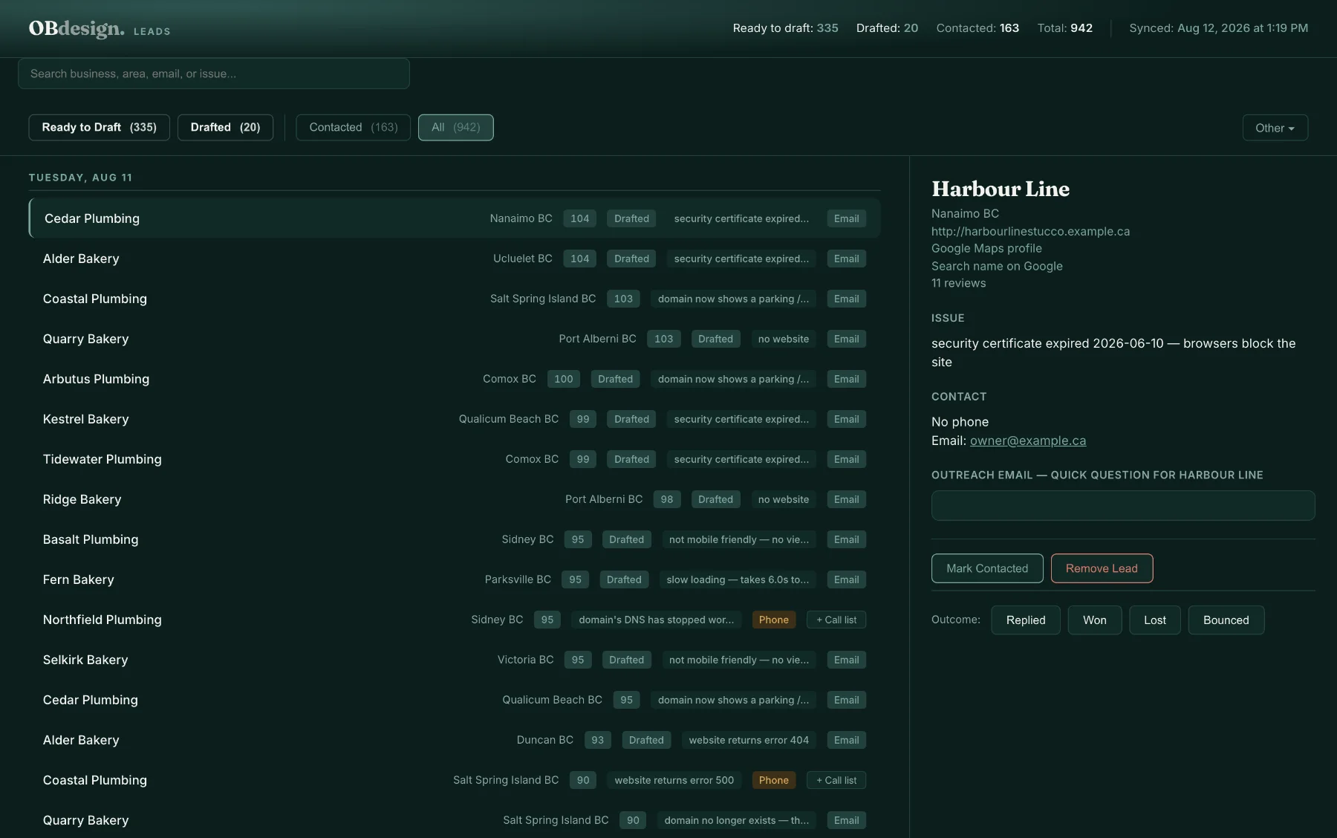Viewport: 1337px width, 838px height.
Task: Switch to the Drafted (20) tab
Action: coord(225,127)
